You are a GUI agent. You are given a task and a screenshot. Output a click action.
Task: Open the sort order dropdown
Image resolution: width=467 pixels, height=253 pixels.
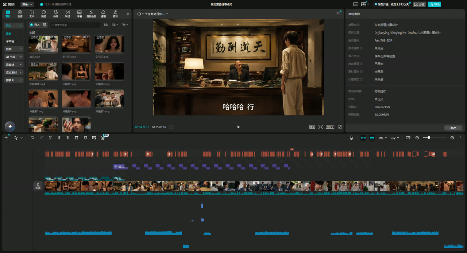(x=115, y=25)
